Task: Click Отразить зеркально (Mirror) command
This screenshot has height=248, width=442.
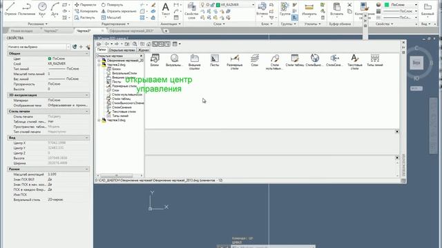Action: [x=119, y=11]
